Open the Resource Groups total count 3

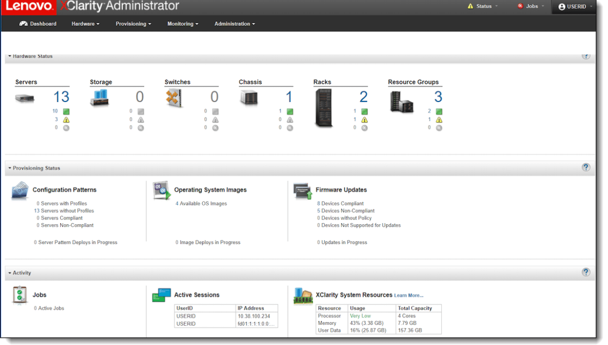(438, 97)
